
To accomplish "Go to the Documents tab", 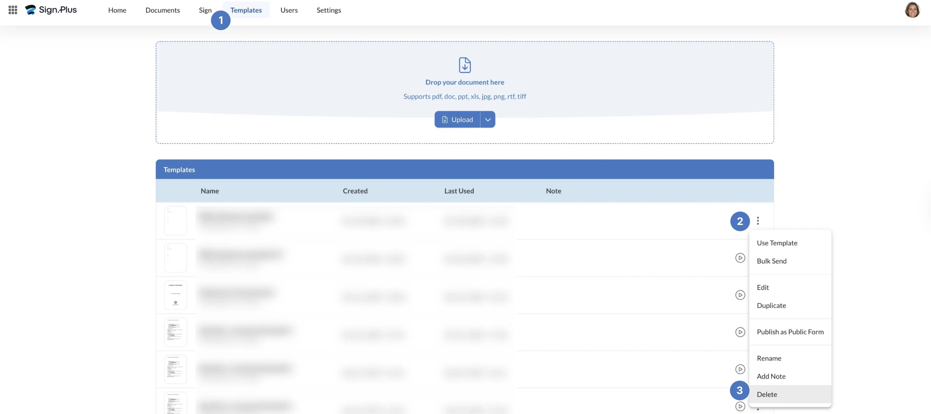I will pyautogui.click(x=162, y=10).
